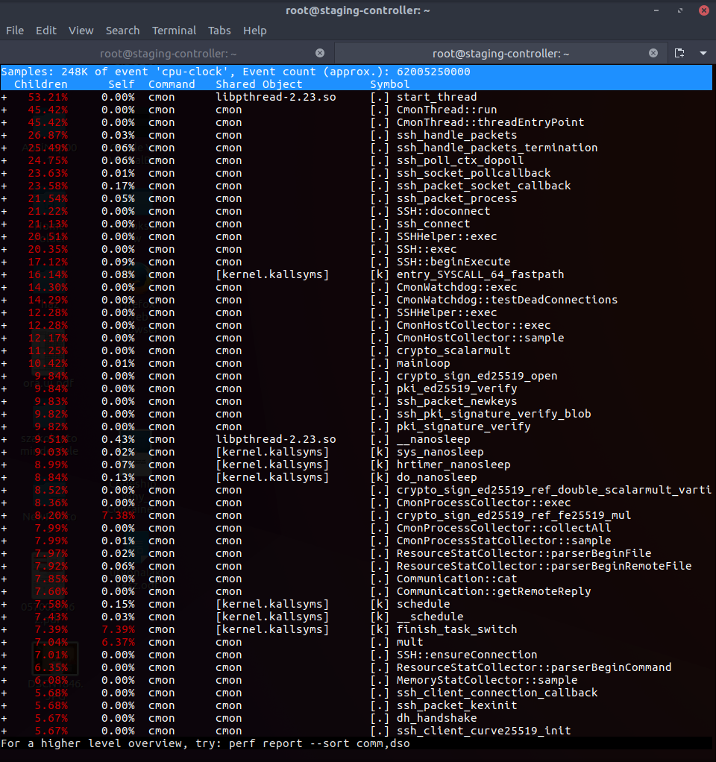
Task: Open the File menu
Action: [15, 31]
